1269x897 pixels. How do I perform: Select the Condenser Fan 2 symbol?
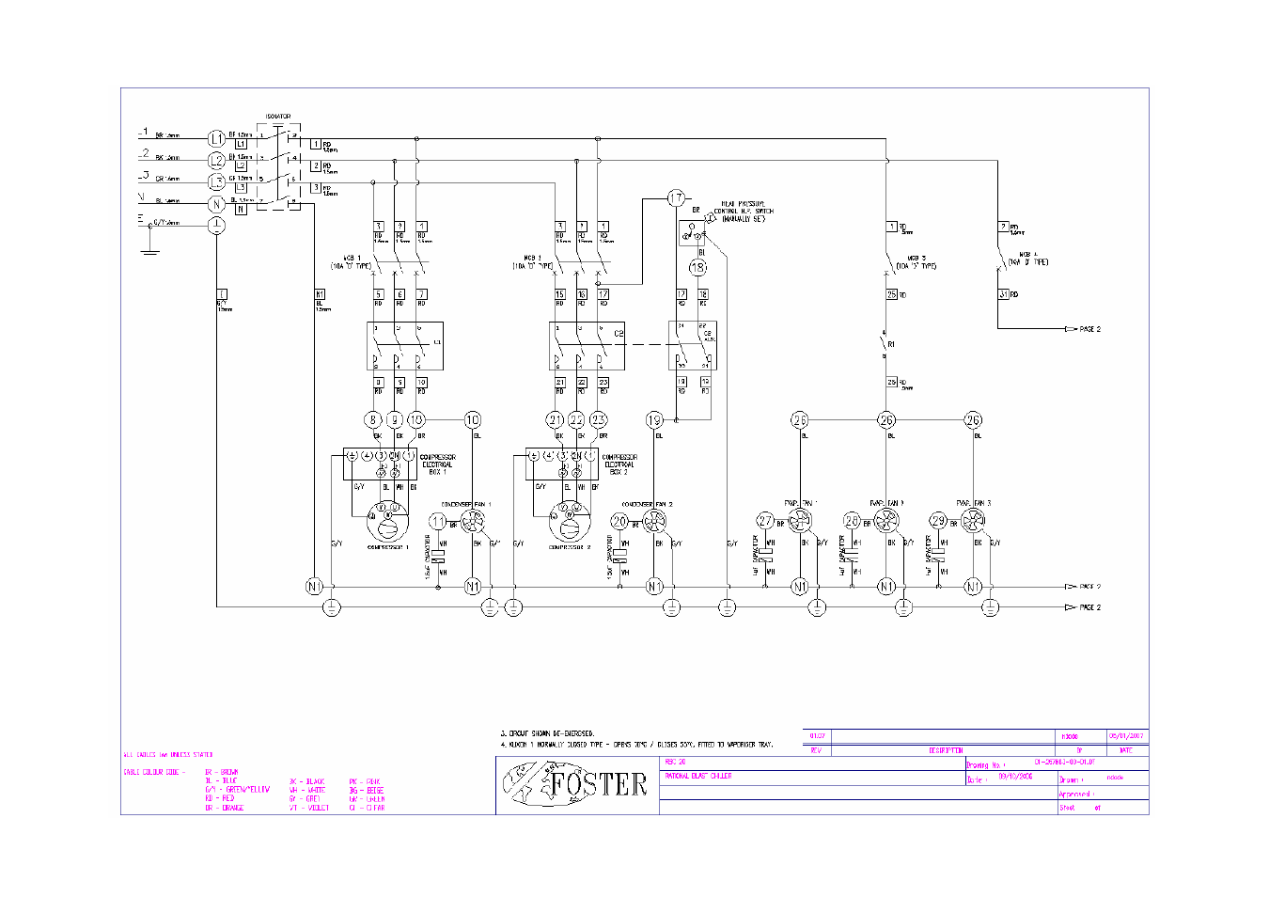pyautogui.click(x=655, y=522)
